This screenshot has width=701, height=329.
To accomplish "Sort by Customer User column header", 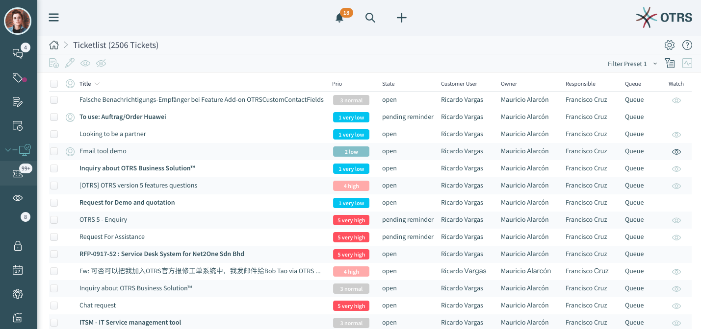I will (459, 84).
